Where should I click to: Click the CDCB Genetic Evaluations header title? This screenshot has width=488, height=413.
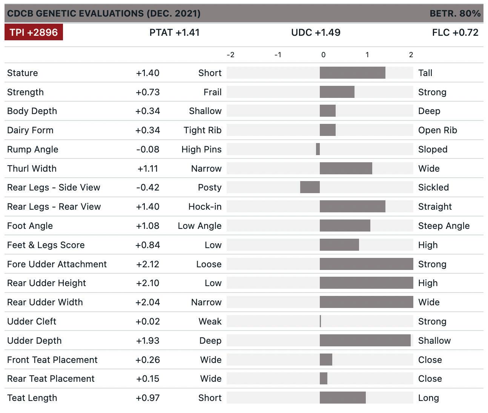[104, 14]
